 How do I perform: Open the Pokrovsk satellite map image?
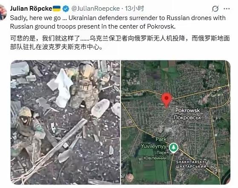coord(175,122)
